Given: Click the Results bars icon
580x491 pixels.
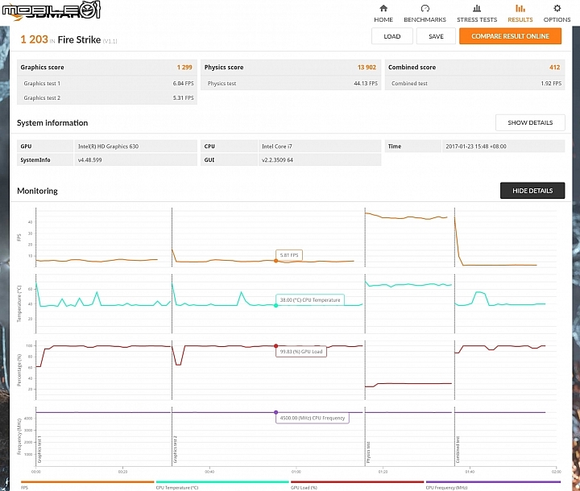Looking at the screenshot, I should (x=520, y=8).
